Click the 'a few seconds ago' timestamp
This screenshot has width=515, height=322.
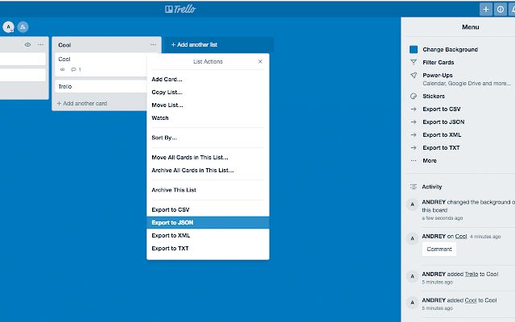(x=442, y=218)
